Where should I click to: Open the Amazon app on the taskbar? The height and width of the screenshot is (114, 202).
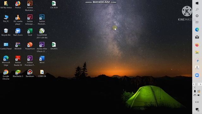coord(197,67)
